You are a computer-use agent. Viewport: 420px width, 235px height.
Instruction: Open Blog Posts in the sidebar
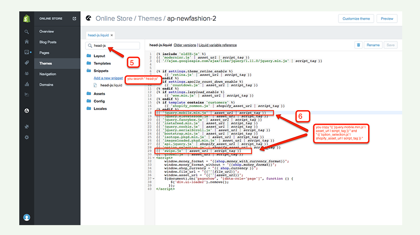[x=48, y=42]
